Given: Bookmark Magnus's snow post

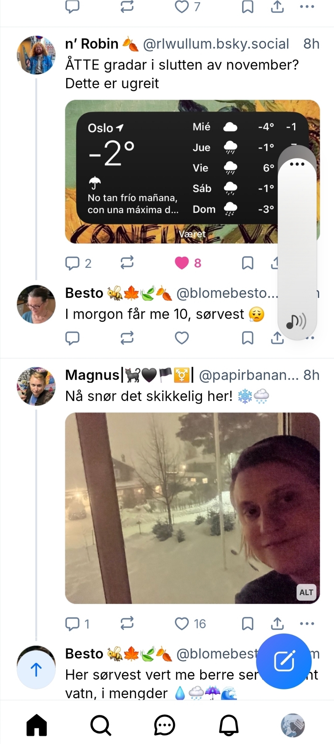Looking at the screenshot, I should click(x=247, y=623).
